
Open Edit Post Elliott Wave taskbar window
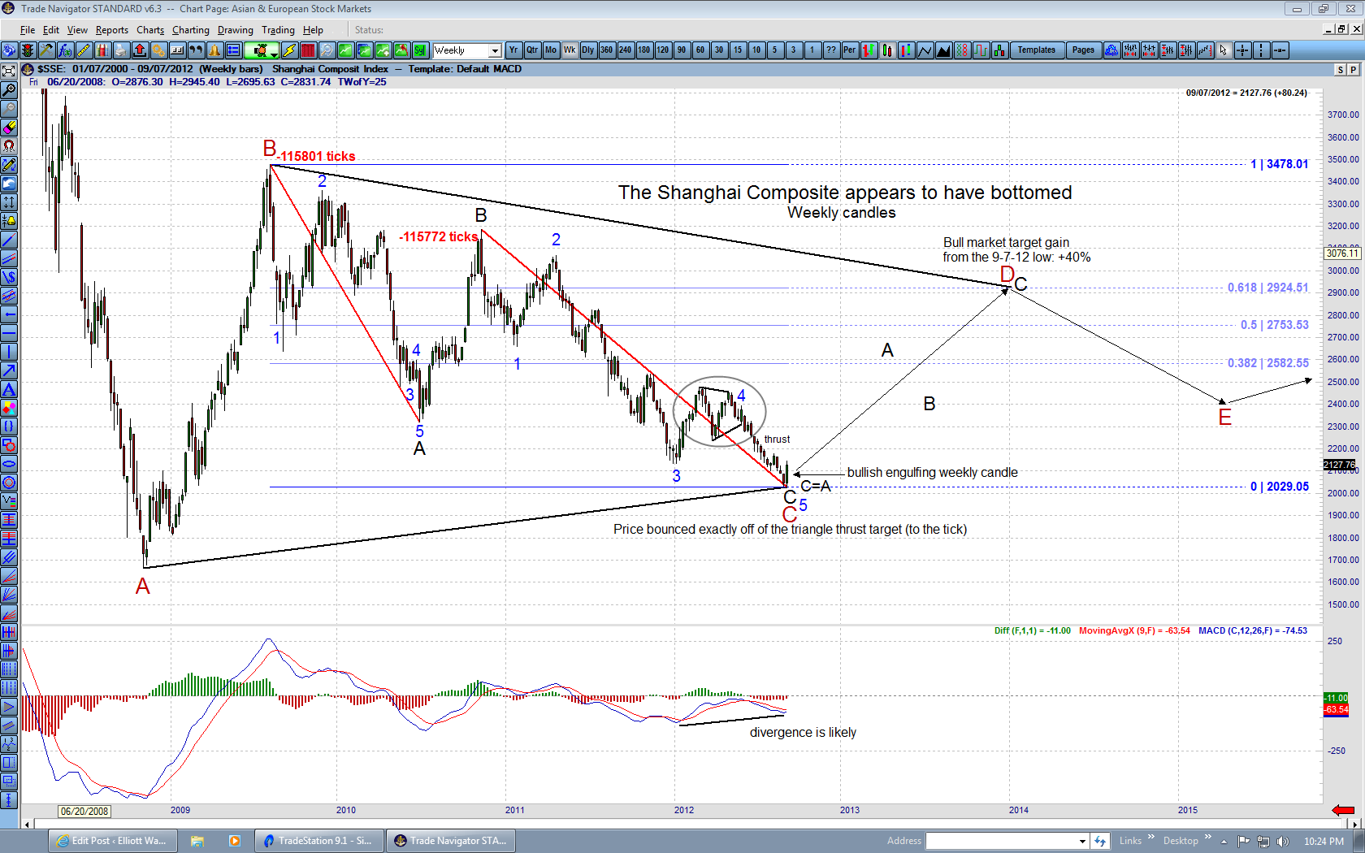point(112,841)
